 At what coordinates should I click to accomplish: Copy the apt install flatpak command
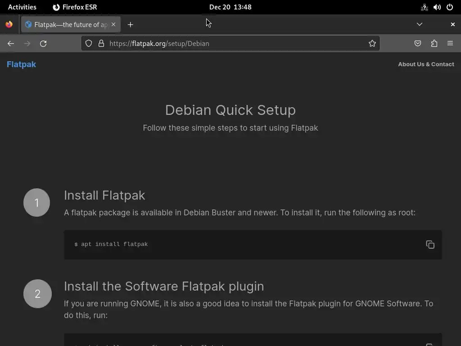click(x=430, y=244)
